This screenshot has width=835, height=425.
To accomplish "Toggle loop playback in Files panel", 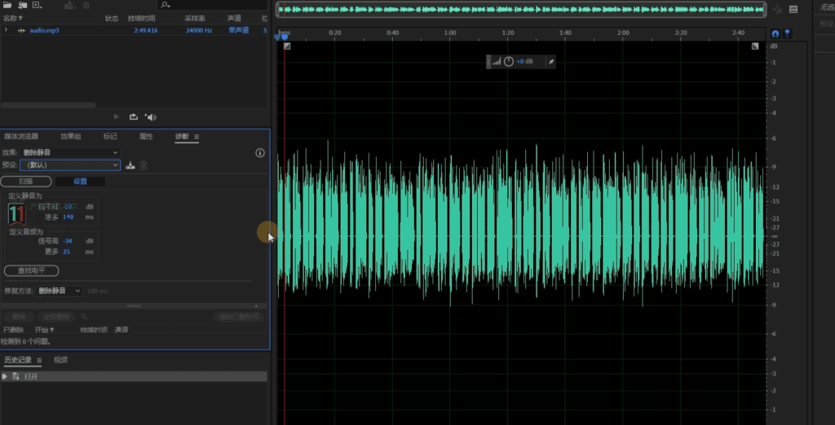I will click(x=134, y=117).
